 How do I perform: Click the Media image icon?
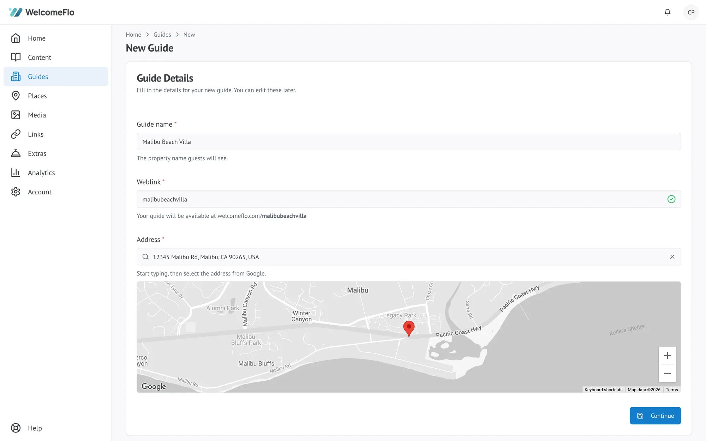click(16, 115)
